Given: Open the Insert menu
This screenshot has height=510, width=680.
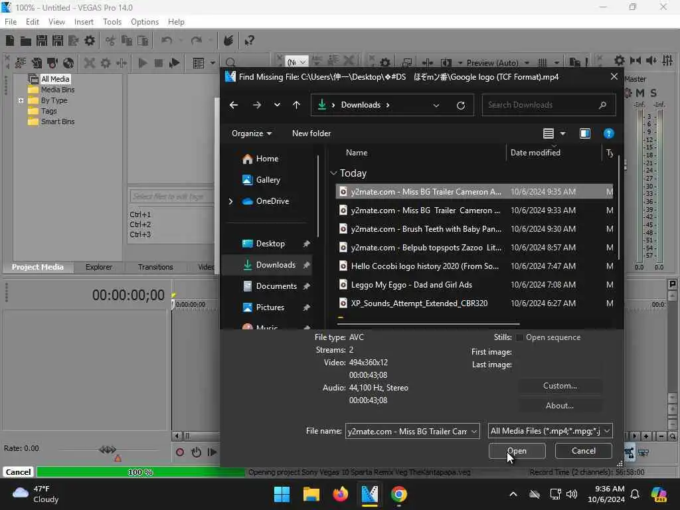Looking at the screenshot, I should (84, 22).
